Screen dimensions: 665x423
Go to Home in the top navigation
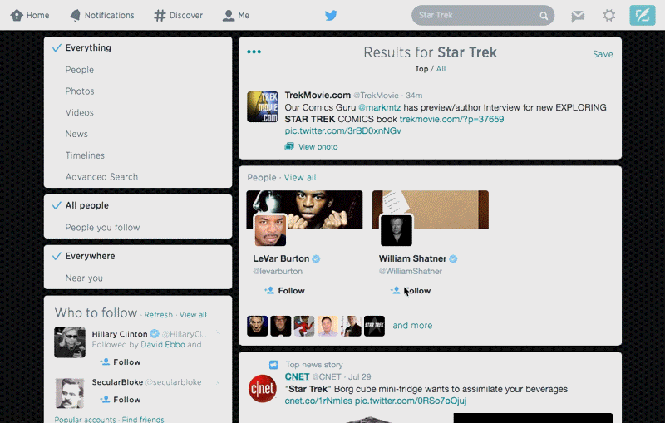[30, 15]
